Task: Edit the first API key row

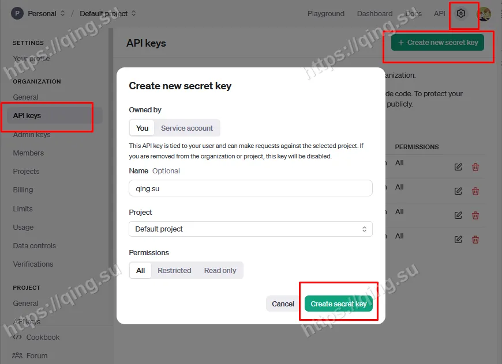Action: click(x=458, y=167)
